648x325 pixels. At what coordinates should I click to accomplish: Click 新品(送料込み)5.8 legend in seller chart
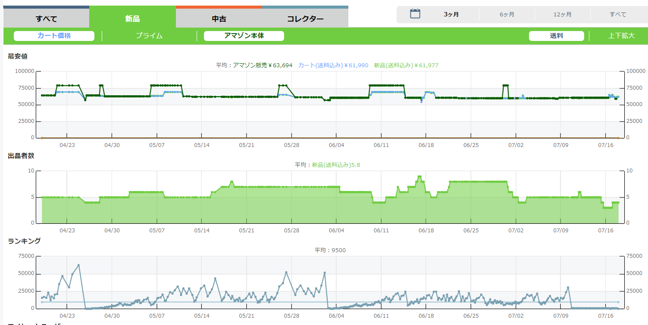(x=335, y=165)
